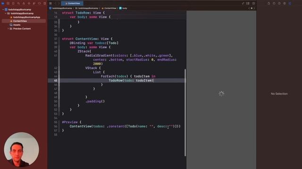
Task: Jump to previous issue arrow in jump bar
Action: (249, 8)
